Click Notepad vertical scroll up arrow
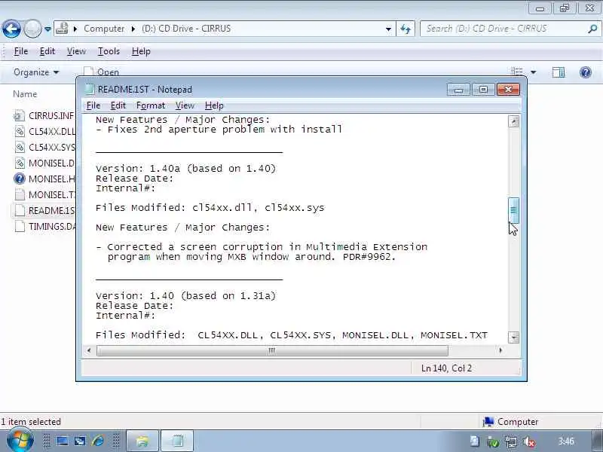 click(x=513, y=121)
